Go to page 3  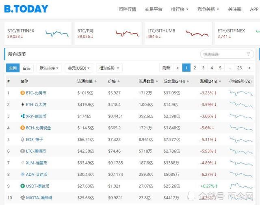point(203,68)
